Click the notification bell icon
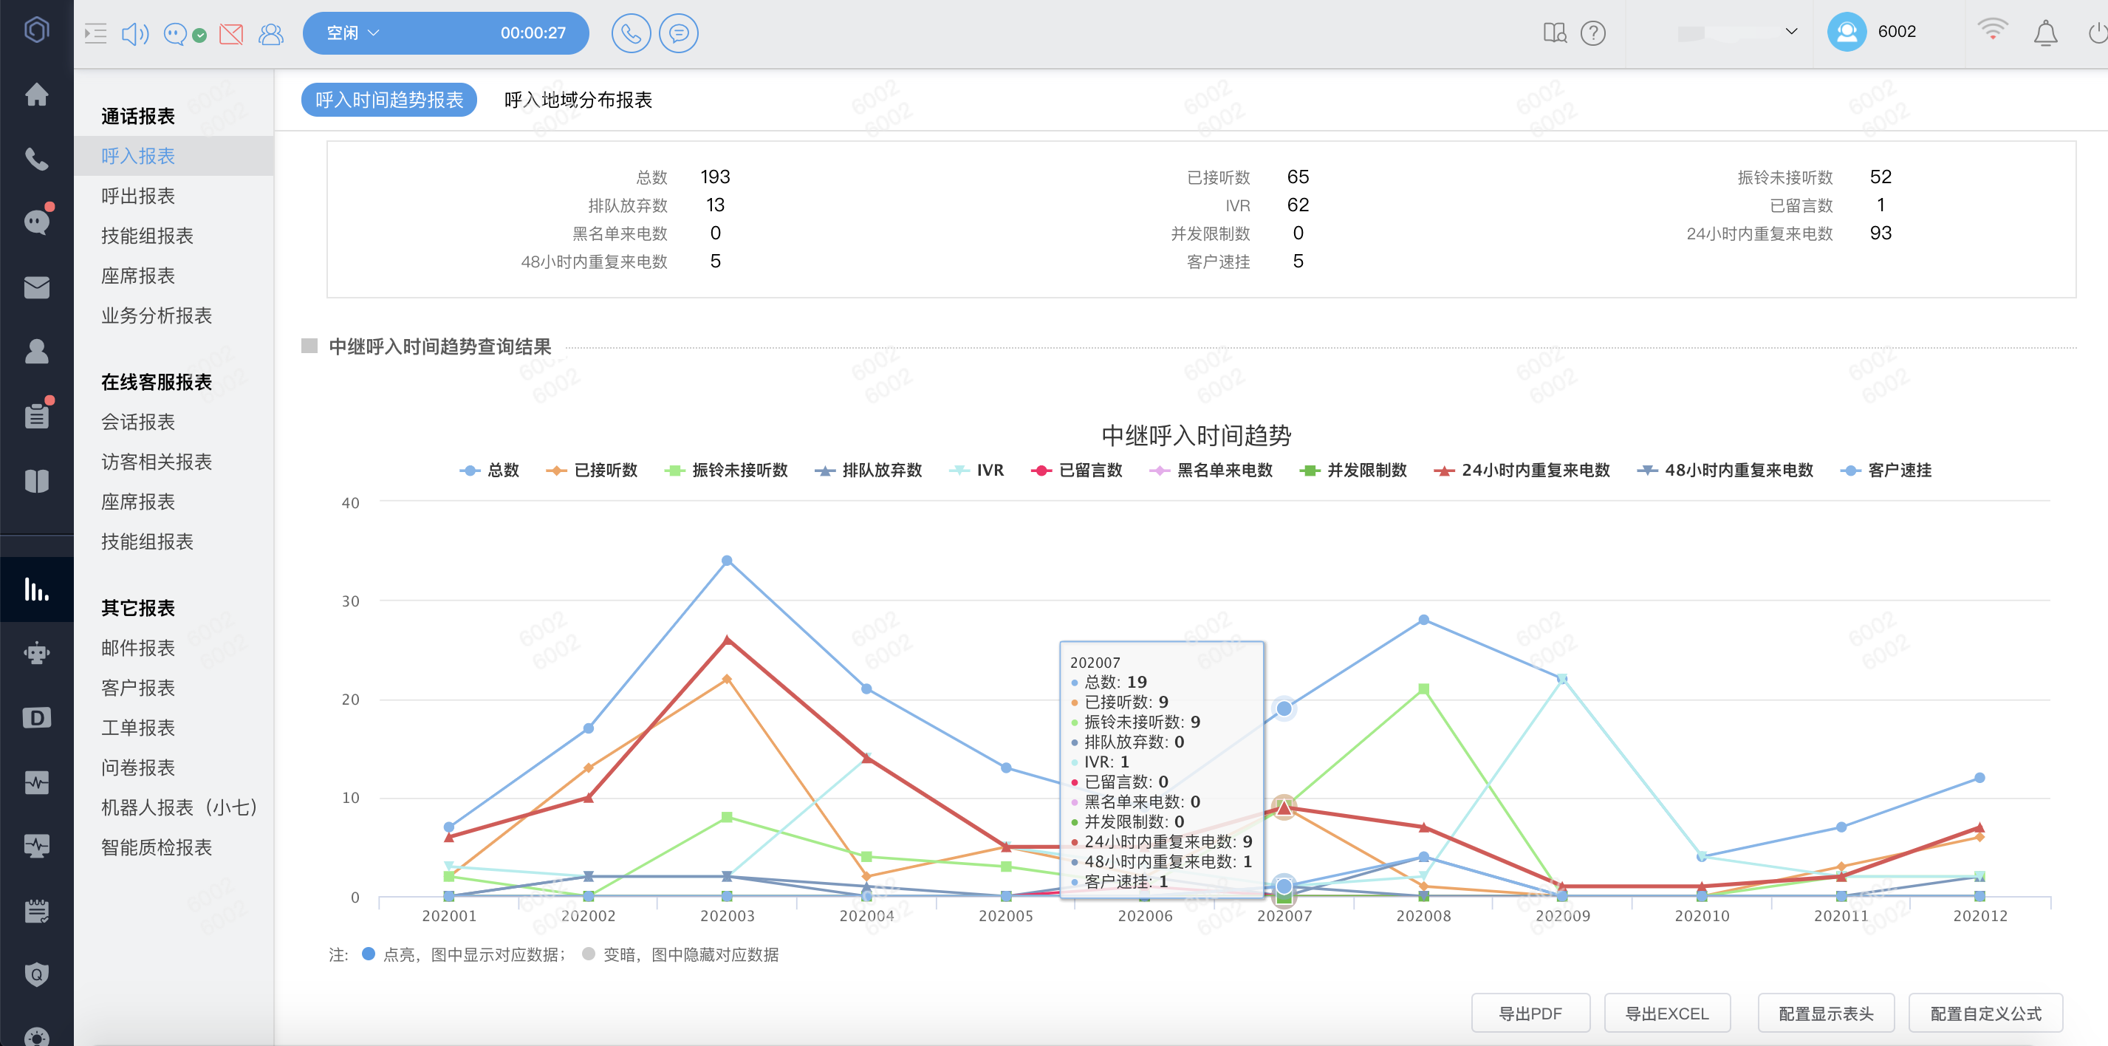This screenshot has height=1046, width=2108. pos(2045,33)
